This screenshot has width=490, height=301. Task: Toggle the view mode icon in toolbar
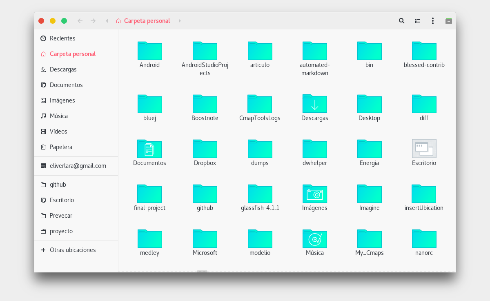click(417, 20)
